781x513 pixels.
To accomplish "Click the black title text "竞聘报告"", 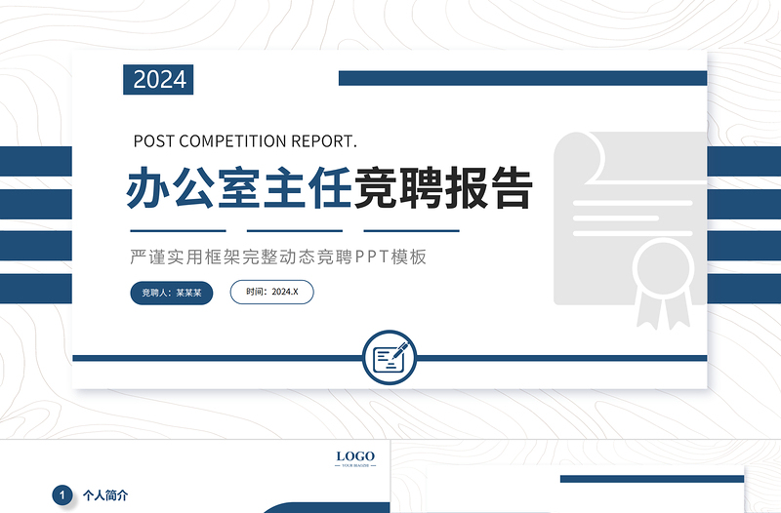I will tap(443, 189).
